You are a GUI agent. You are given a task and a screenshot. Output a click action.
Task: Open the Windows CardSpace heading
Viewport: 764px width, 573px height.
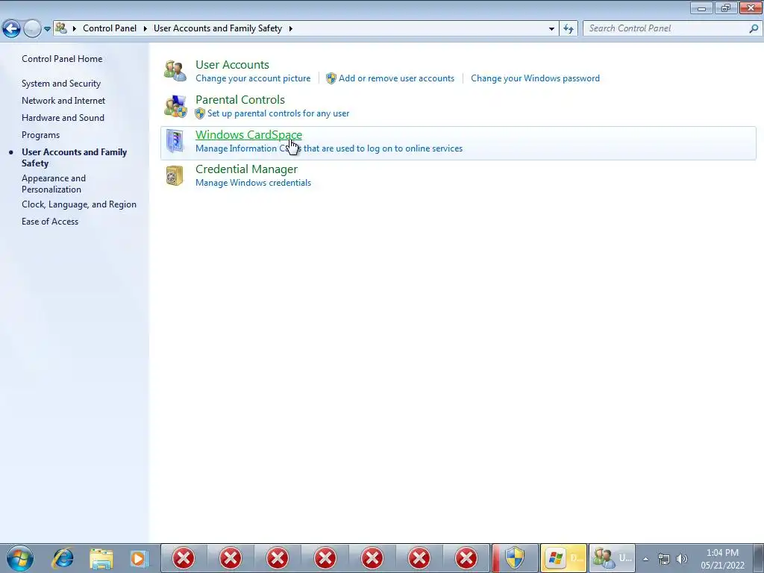(248, 134)
